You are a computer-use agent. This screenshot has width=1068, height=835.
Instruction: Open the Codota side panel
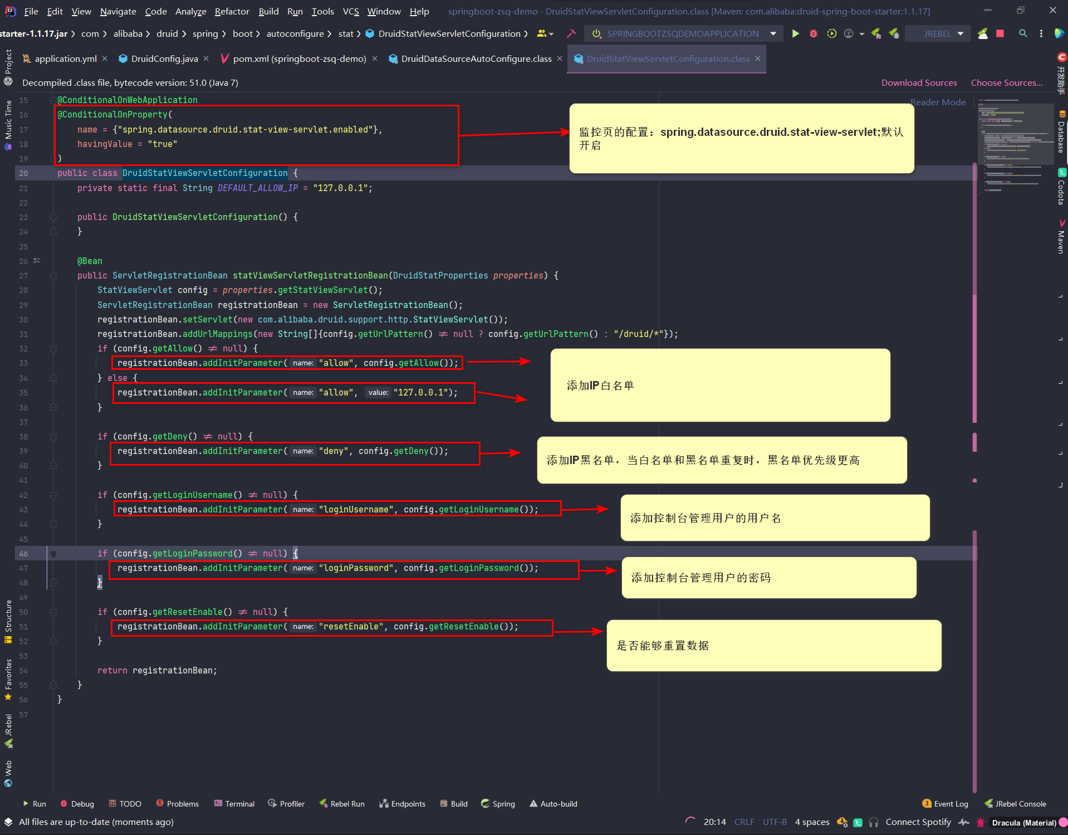(1061, 187)
